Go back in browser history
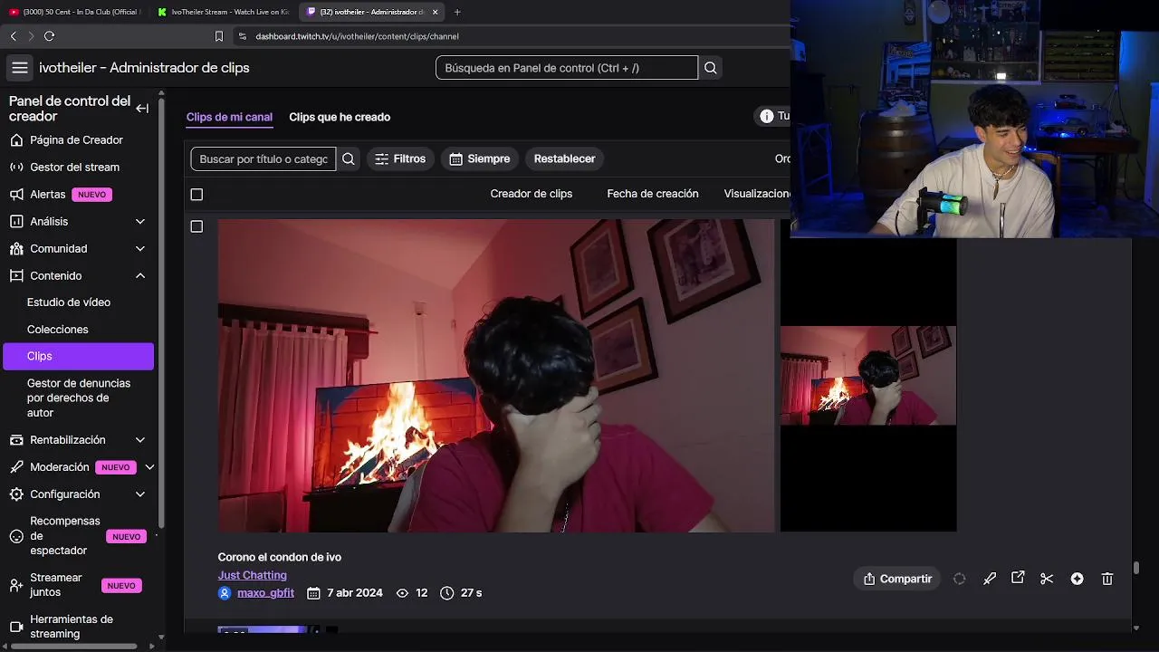 point(13,36)
